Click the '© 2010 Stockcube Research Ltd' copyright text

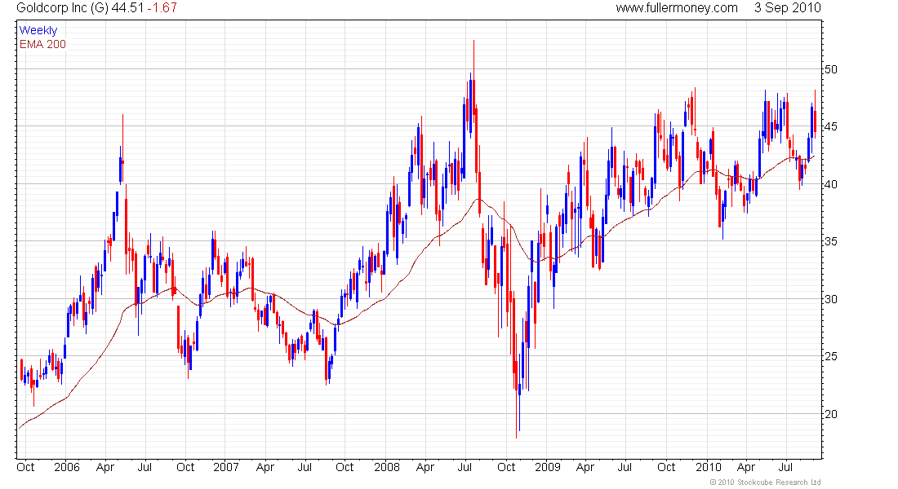[765, 482]
